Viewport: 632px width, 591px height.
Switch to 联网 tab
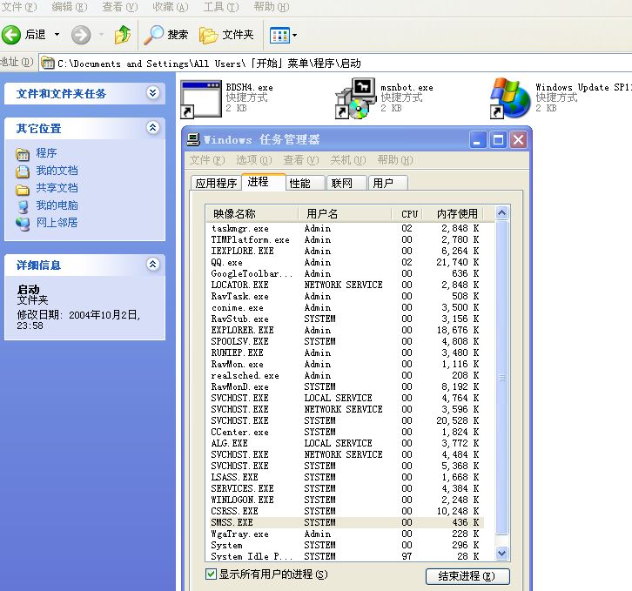pos(346,183)
